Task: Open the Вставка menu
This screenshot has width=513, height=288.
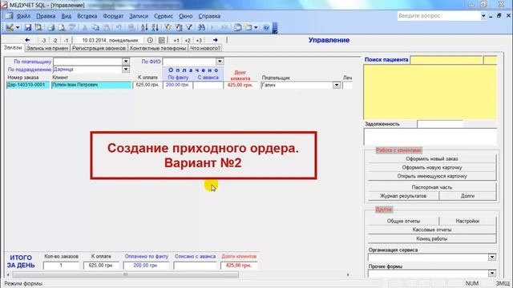Action: 87,16
